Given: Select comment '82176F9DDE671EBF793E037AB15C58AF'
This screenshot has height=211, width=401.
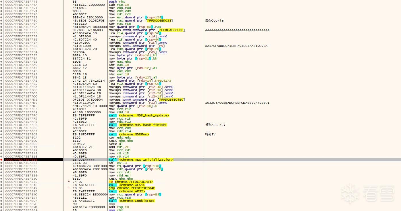Looking at the screenshot, I should pos(237,46).
